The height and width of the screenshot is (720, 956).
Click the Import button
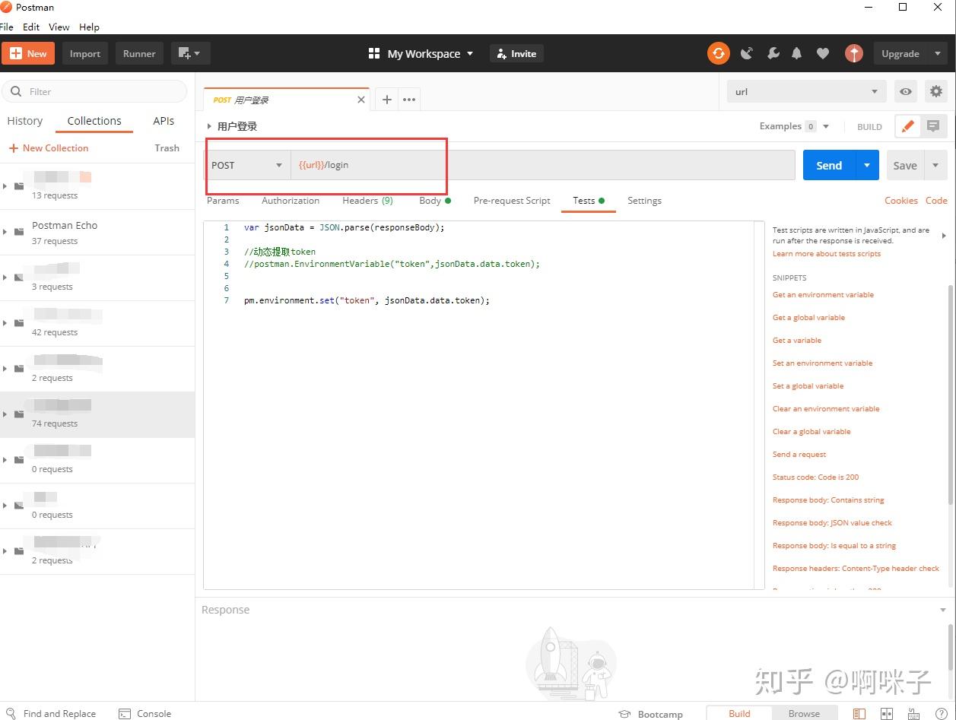(85, 53)
